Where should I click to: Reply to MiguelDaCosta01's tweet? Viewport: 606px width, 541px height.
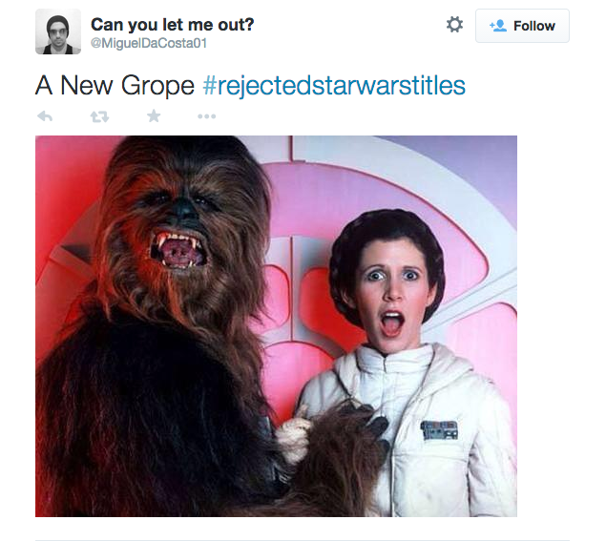coord(45,116)
